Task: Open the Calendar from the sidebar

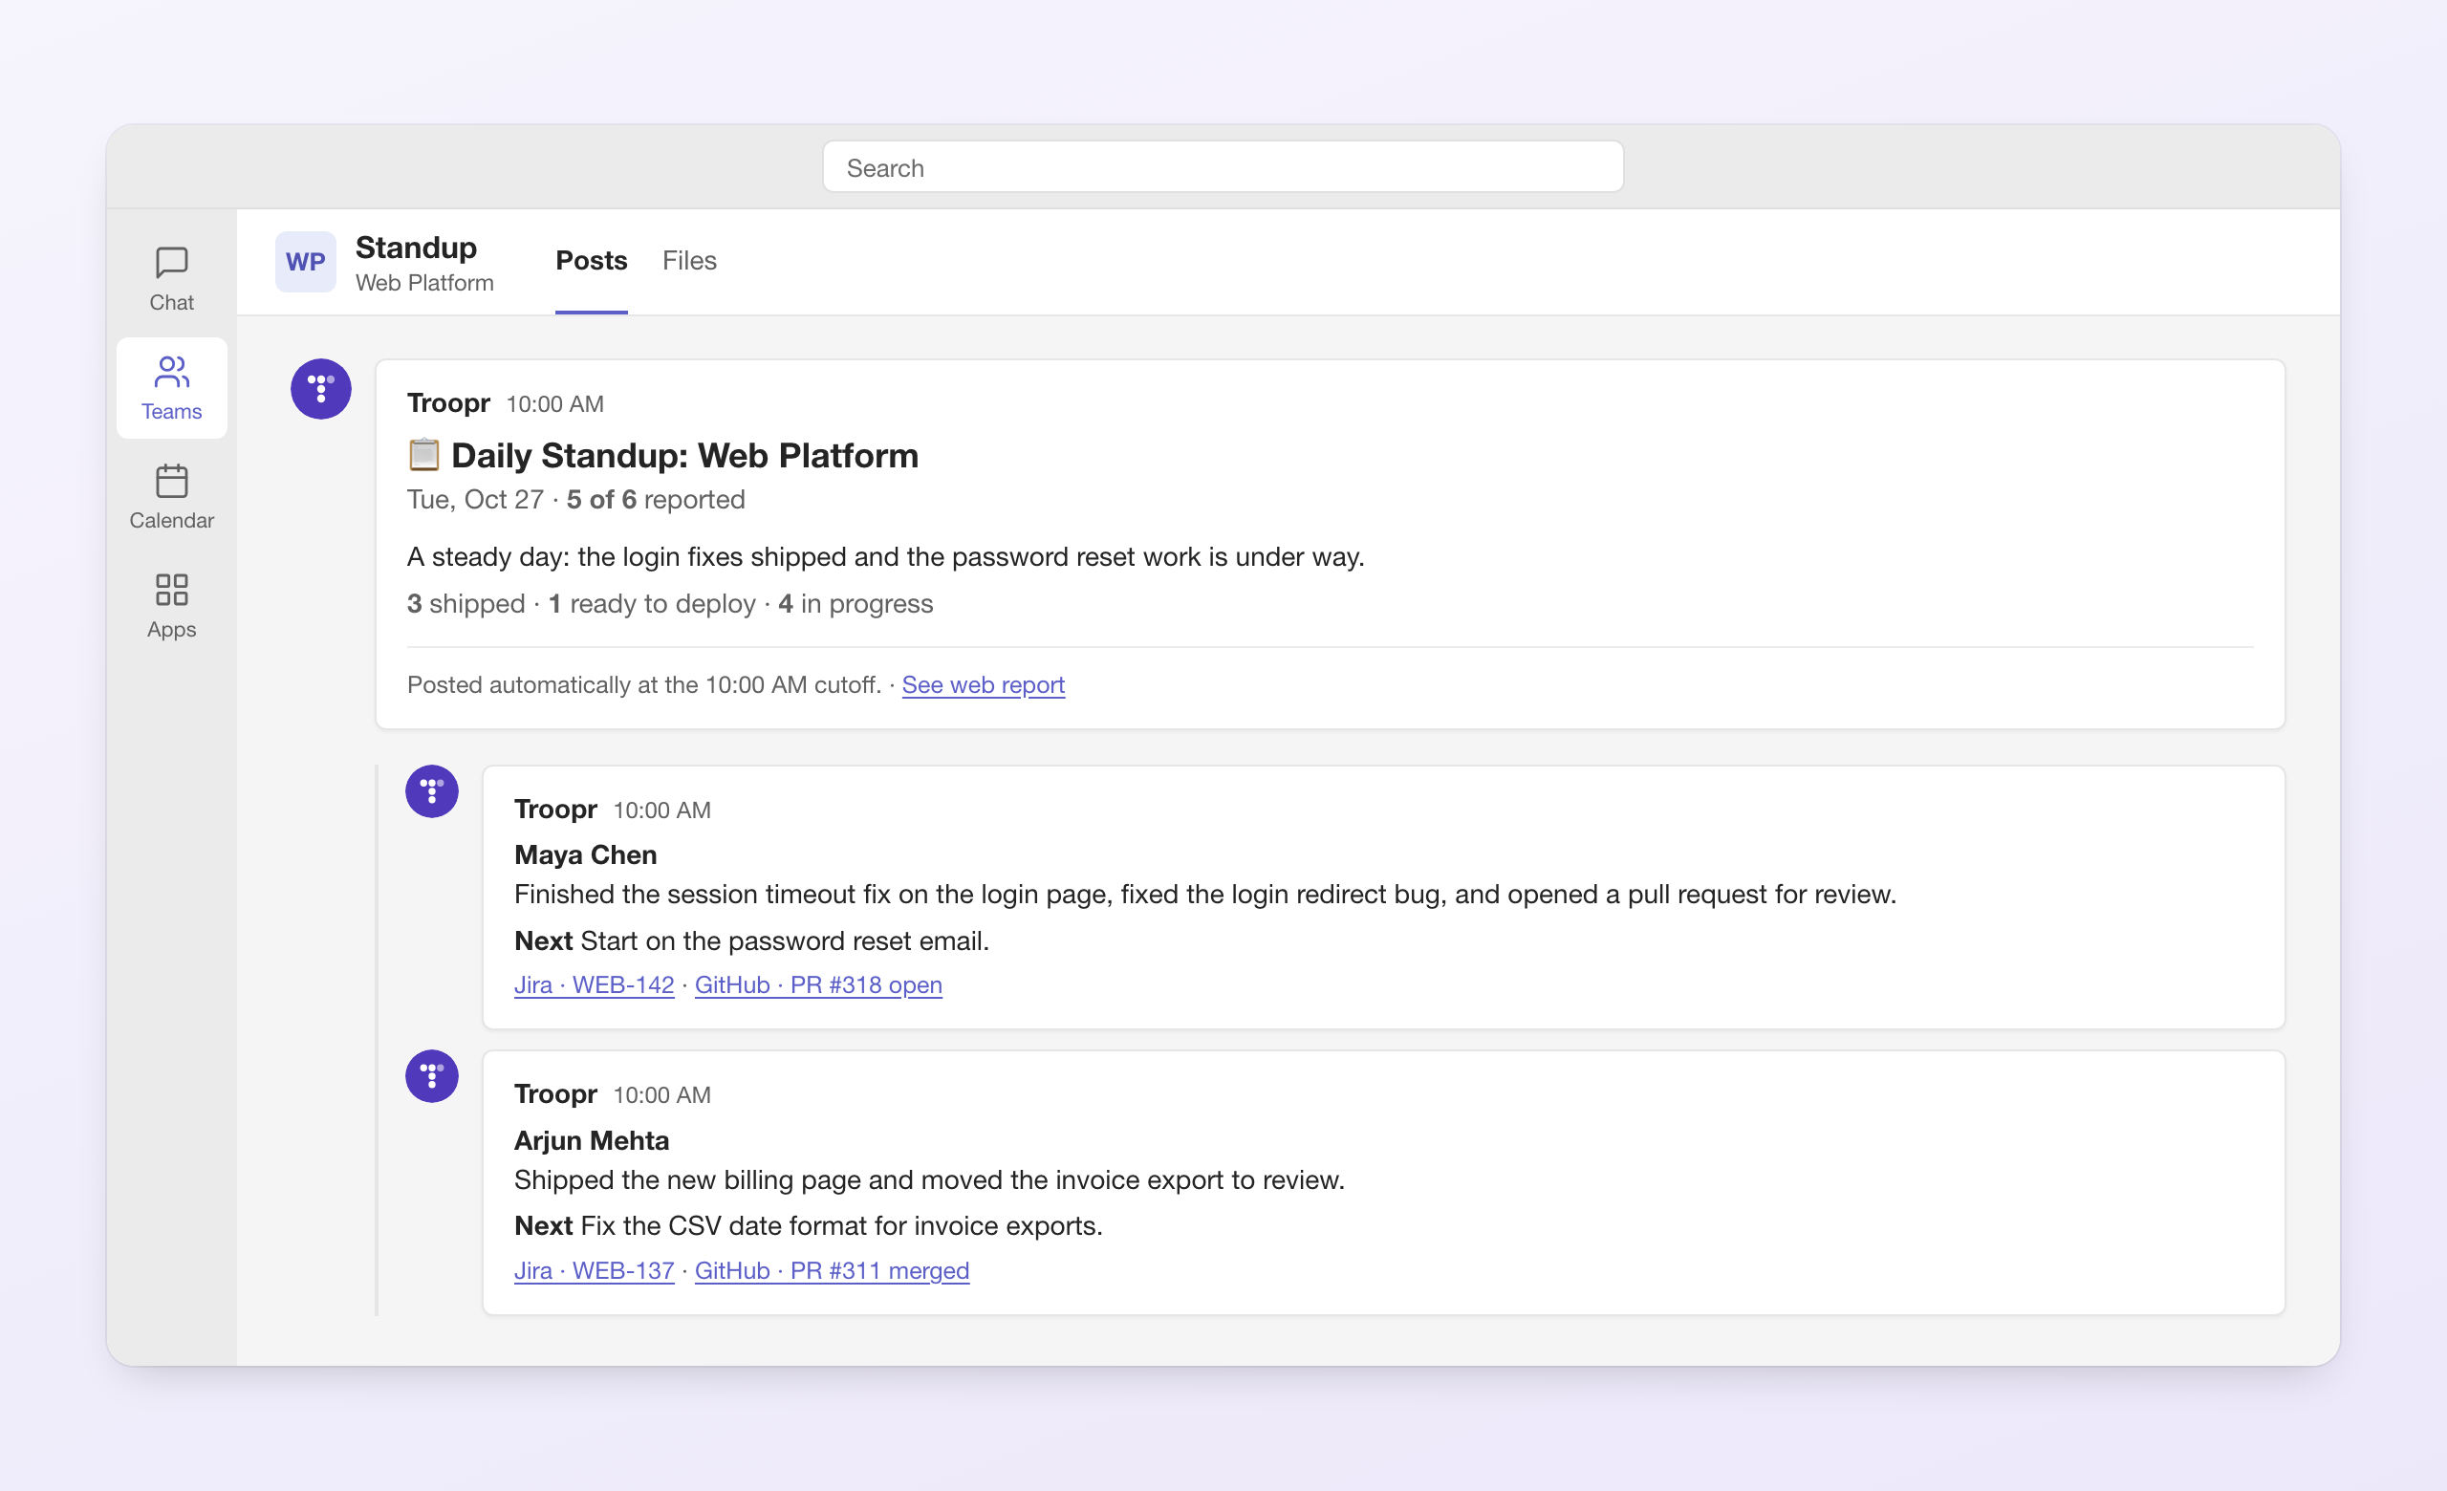Action: pyautogui.click(x=171, y=497)
